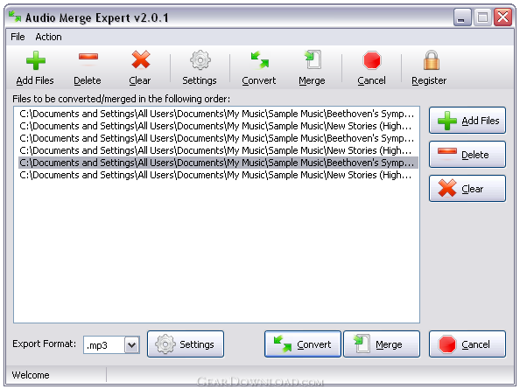Click the red X Clear toolbar icon

pyautogui.click(x=141, y=60)
